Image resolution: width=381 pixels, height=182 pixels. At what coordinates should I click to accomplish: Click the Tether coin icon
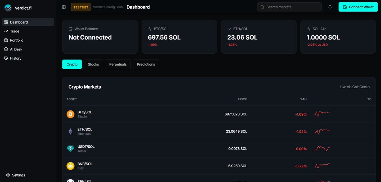click(x=70, y=148)
